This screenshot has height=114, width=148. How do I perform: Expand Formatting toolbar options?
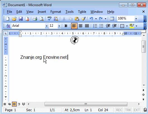coord(145,26)
